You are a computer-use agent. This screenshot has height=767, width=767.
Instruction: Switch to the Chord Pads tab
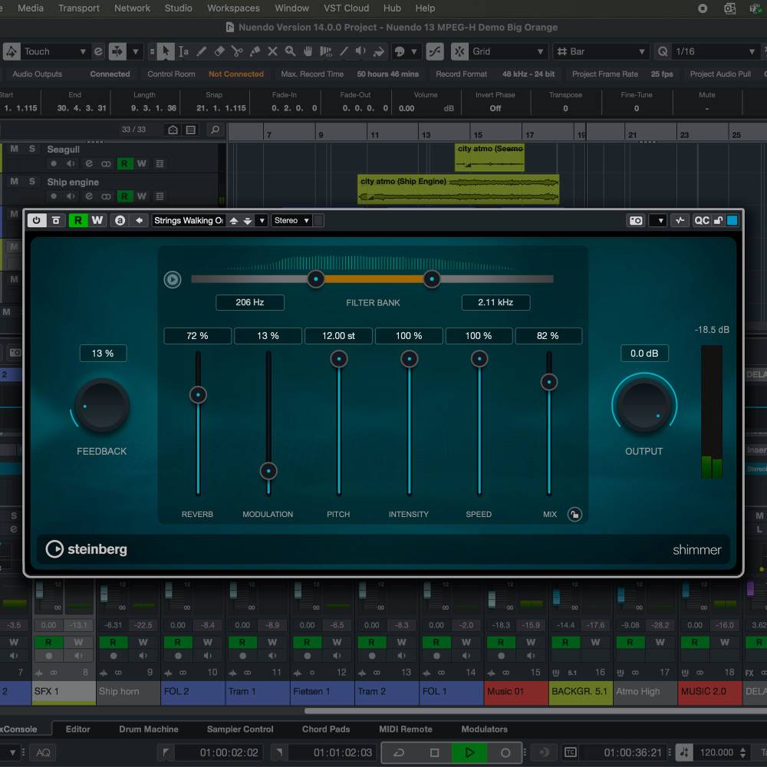point(326,729)
